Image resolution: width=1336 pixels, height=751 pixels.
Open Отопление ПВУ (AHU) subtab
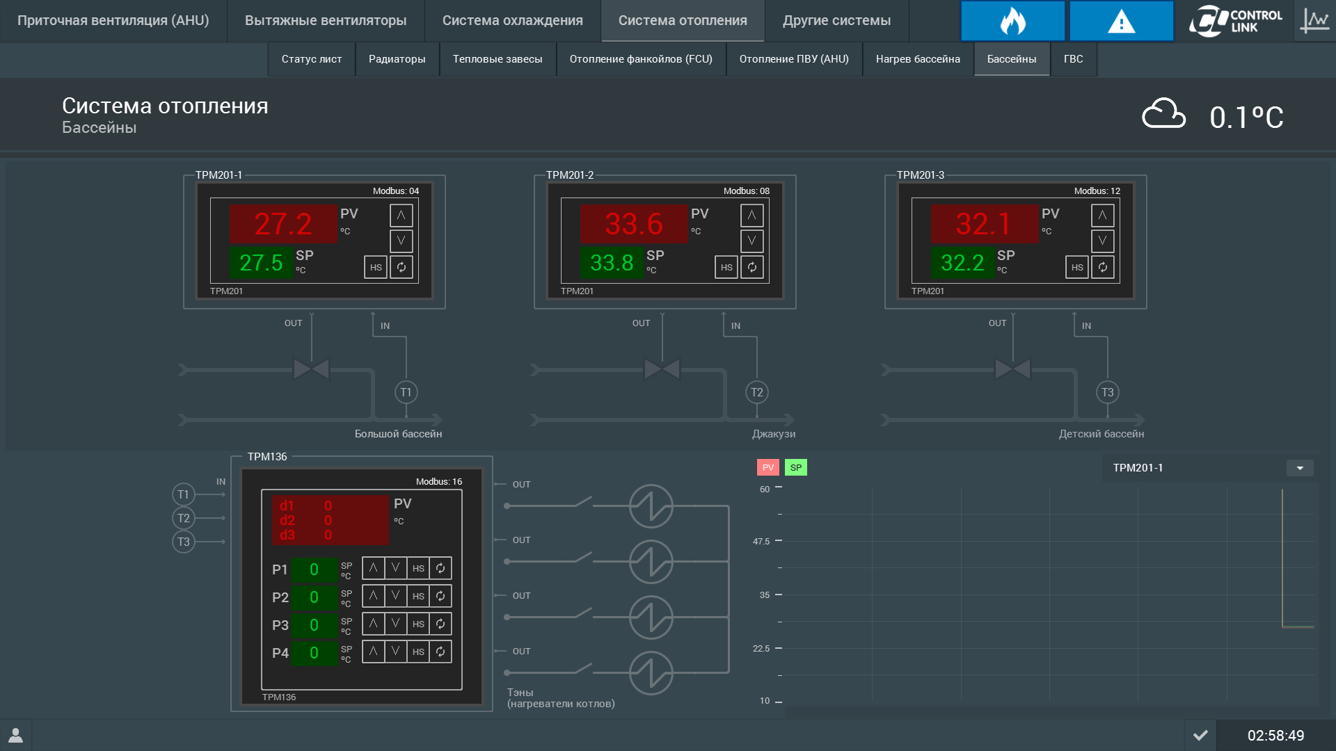tap(794, 59)
